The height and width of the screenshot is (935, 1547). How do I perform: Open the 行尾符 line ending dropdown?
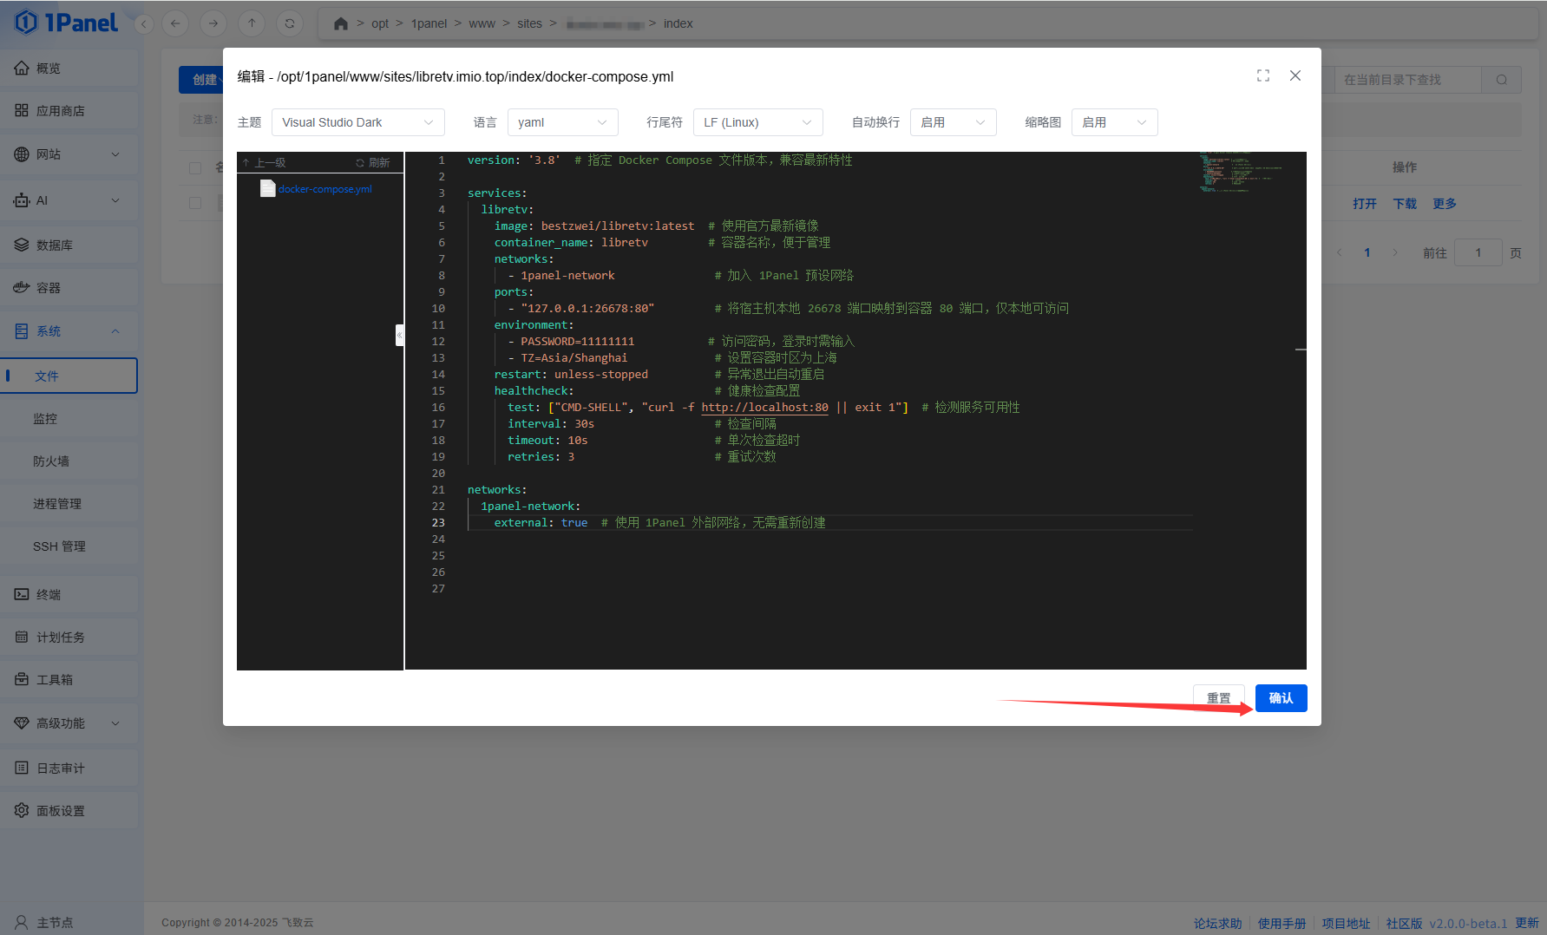click(x=758, y=122)
